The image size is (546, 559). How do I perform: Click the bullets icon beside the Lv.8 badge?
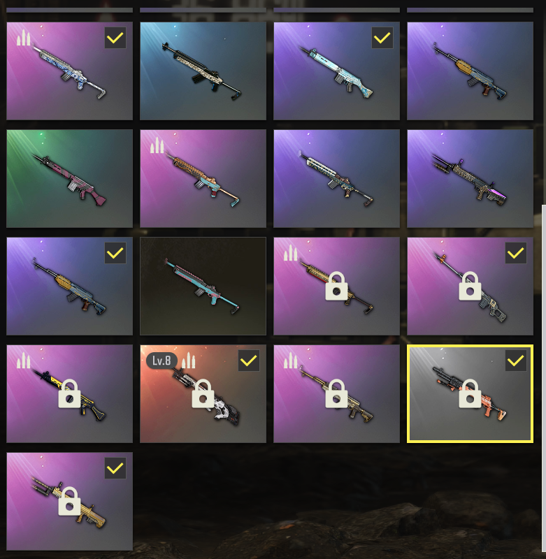point(188,361)
